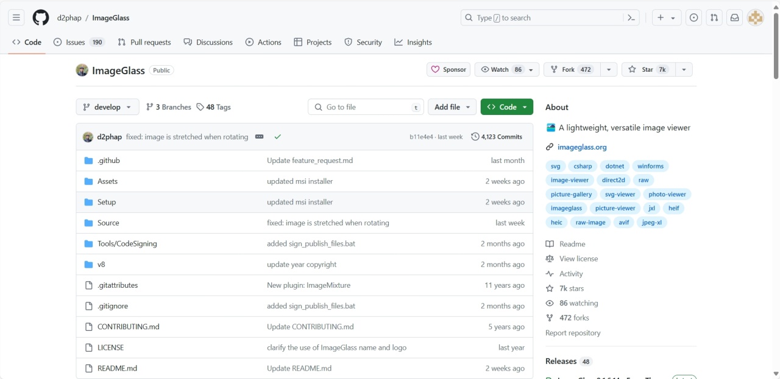
Task: Click the winforms topic tag
Action: (x=651, y=166)
